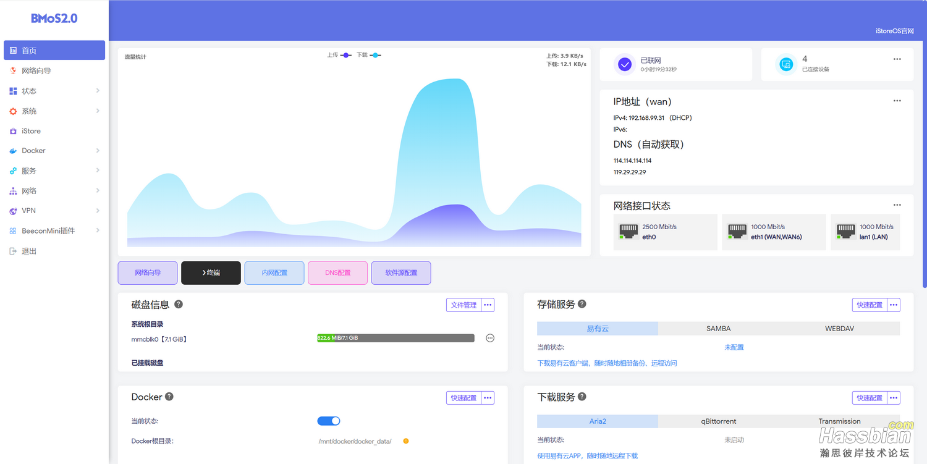Screen dimensions: 927x464
Task: Click the internet connected checkmark icon
Action: pyautogui.click(x=625, y=64)
